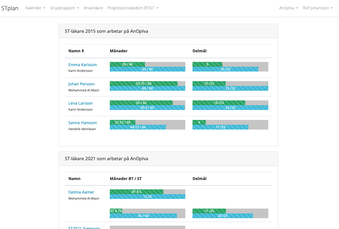View Lena Larsson's details

80,103
